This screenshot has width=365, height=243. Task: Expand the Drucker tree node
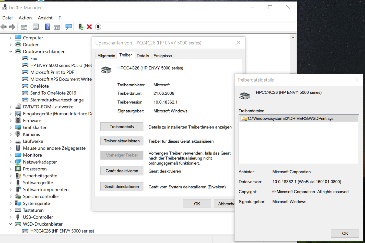10,45
